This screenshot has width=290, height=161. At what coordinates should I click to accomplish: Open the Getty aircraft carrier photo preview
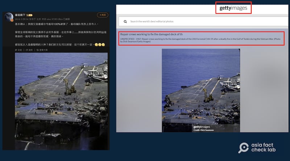pos(200,90)
